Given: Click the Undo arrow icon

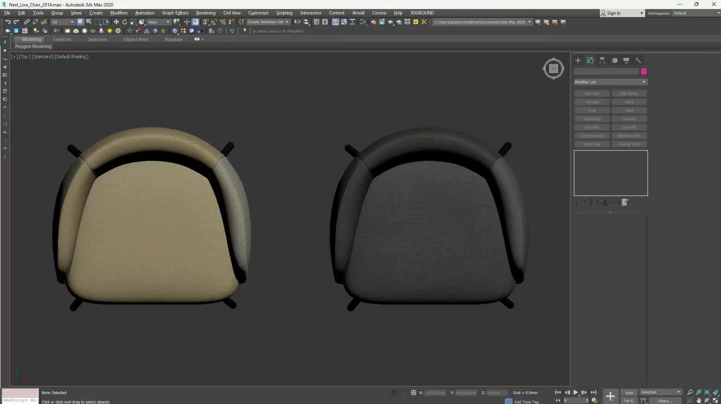Looking at the screenshot, I should (8, 22).
